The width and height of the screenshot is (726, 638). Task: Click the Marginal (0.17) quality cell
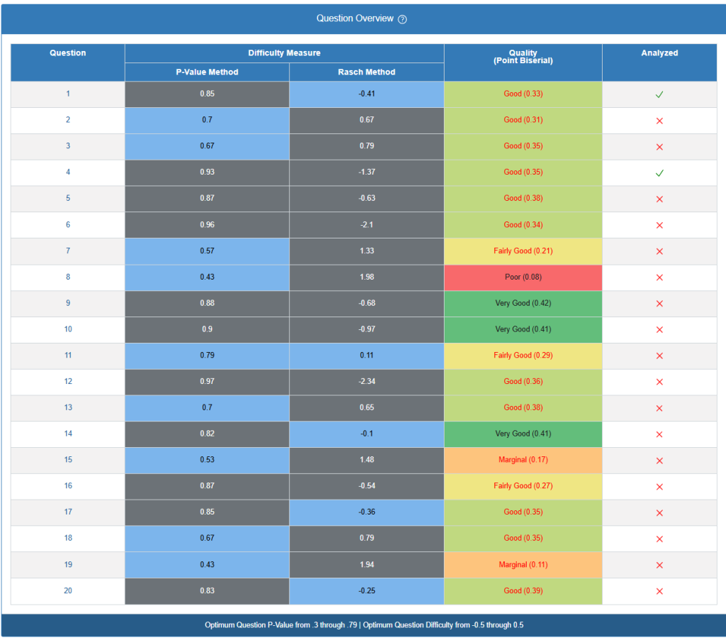point(523,460)
